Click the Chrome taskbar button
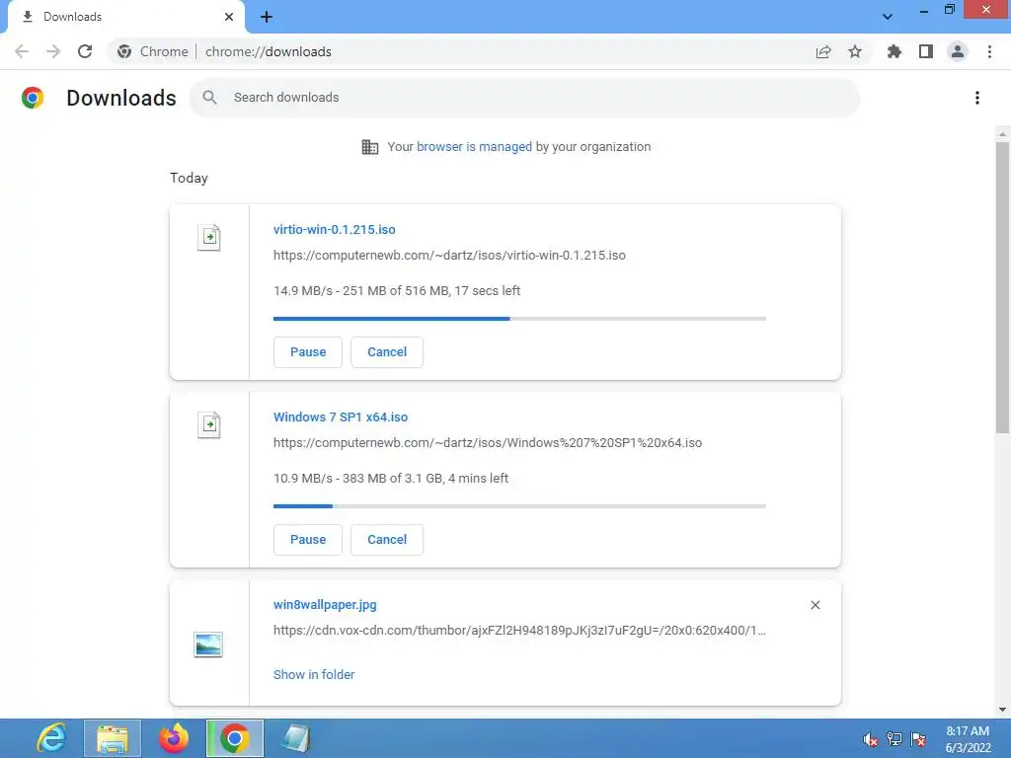Screen dimensions: 1011x758 pyautogui.click(x=235, y=738)
